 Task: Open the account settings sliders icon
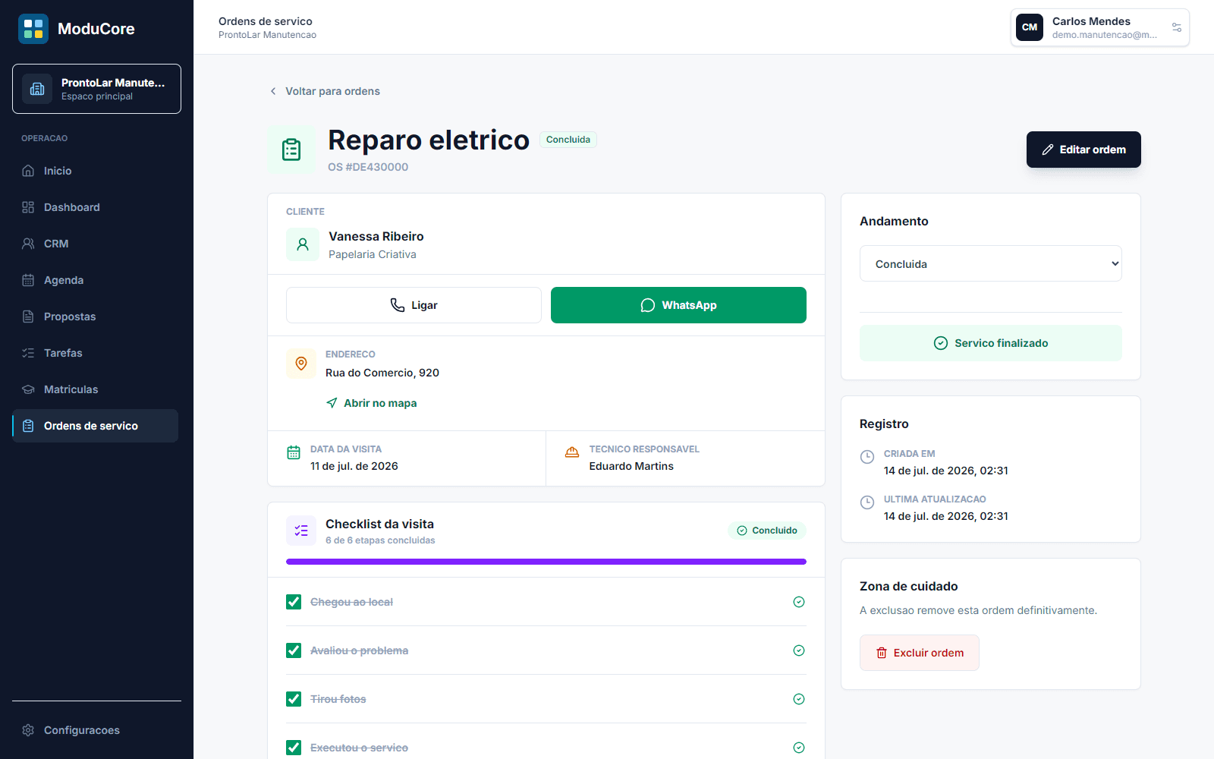pos(1177,27)
